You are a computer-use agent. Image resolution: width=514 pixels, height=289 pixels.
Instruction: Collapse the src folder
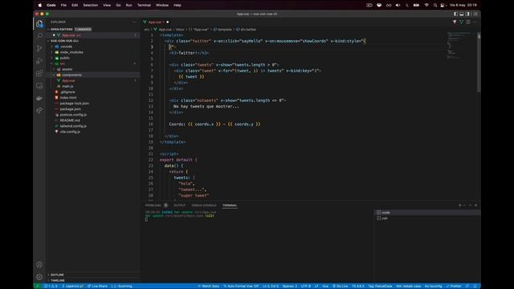(x=63, y=63)
